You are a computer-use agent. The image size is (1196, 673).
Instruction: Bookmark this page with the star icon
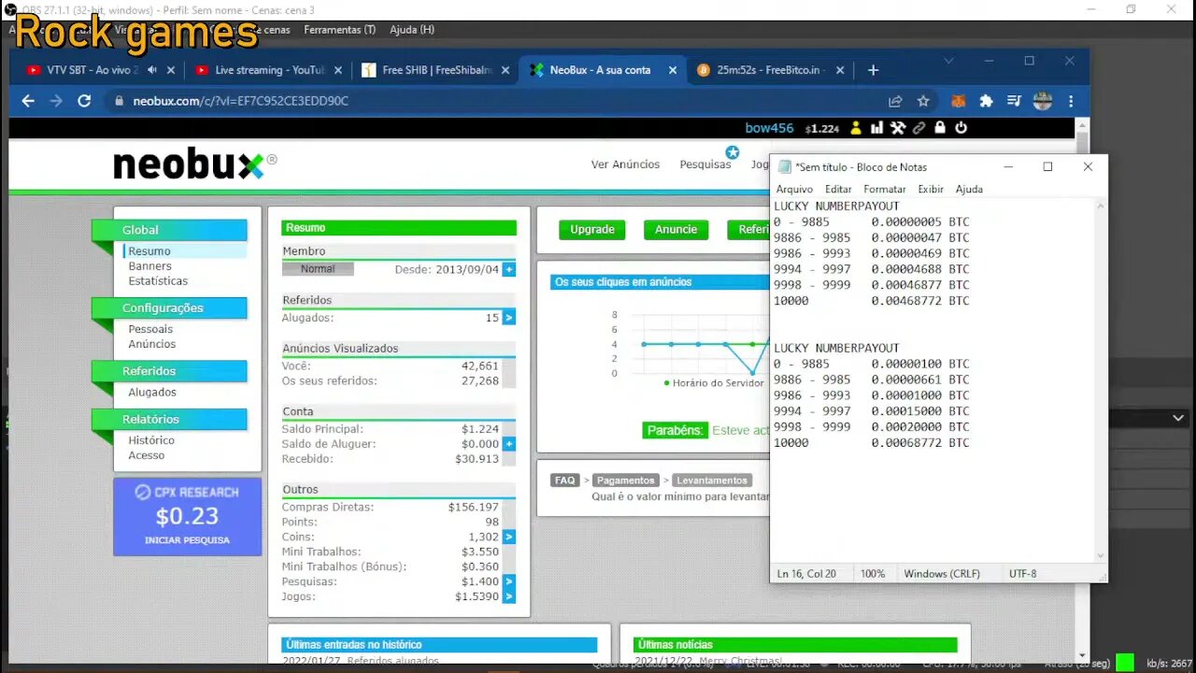[x=923, y=101]
